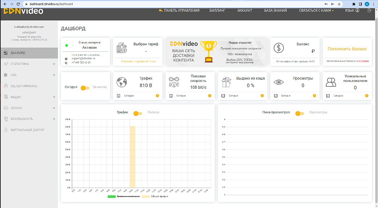
Task: Click the Общий трафик bar in chart
Action: pyautogui.click(x=133, y=157)
